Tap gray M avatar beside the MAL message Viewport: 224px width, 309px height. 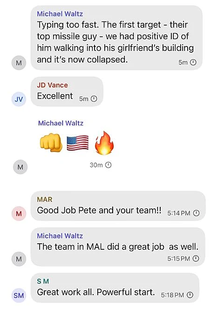(19, 259)
